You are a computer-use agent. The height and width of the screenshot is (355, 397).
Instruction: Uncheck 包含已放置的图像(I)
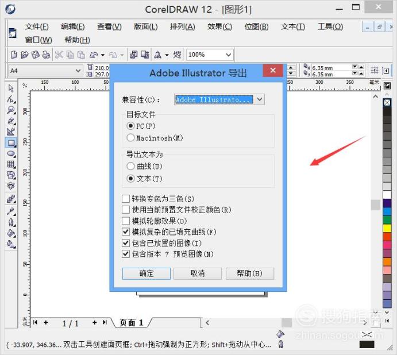126,243
